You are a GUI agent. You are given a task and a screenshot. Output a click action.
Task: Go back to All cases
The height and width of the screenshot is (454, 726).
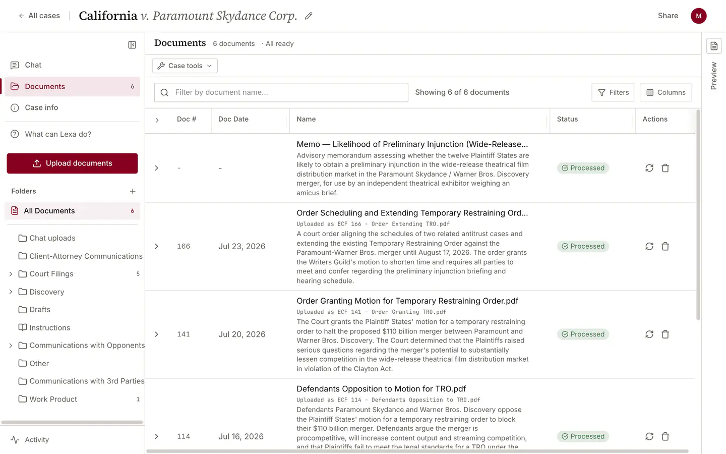[39, 16]
